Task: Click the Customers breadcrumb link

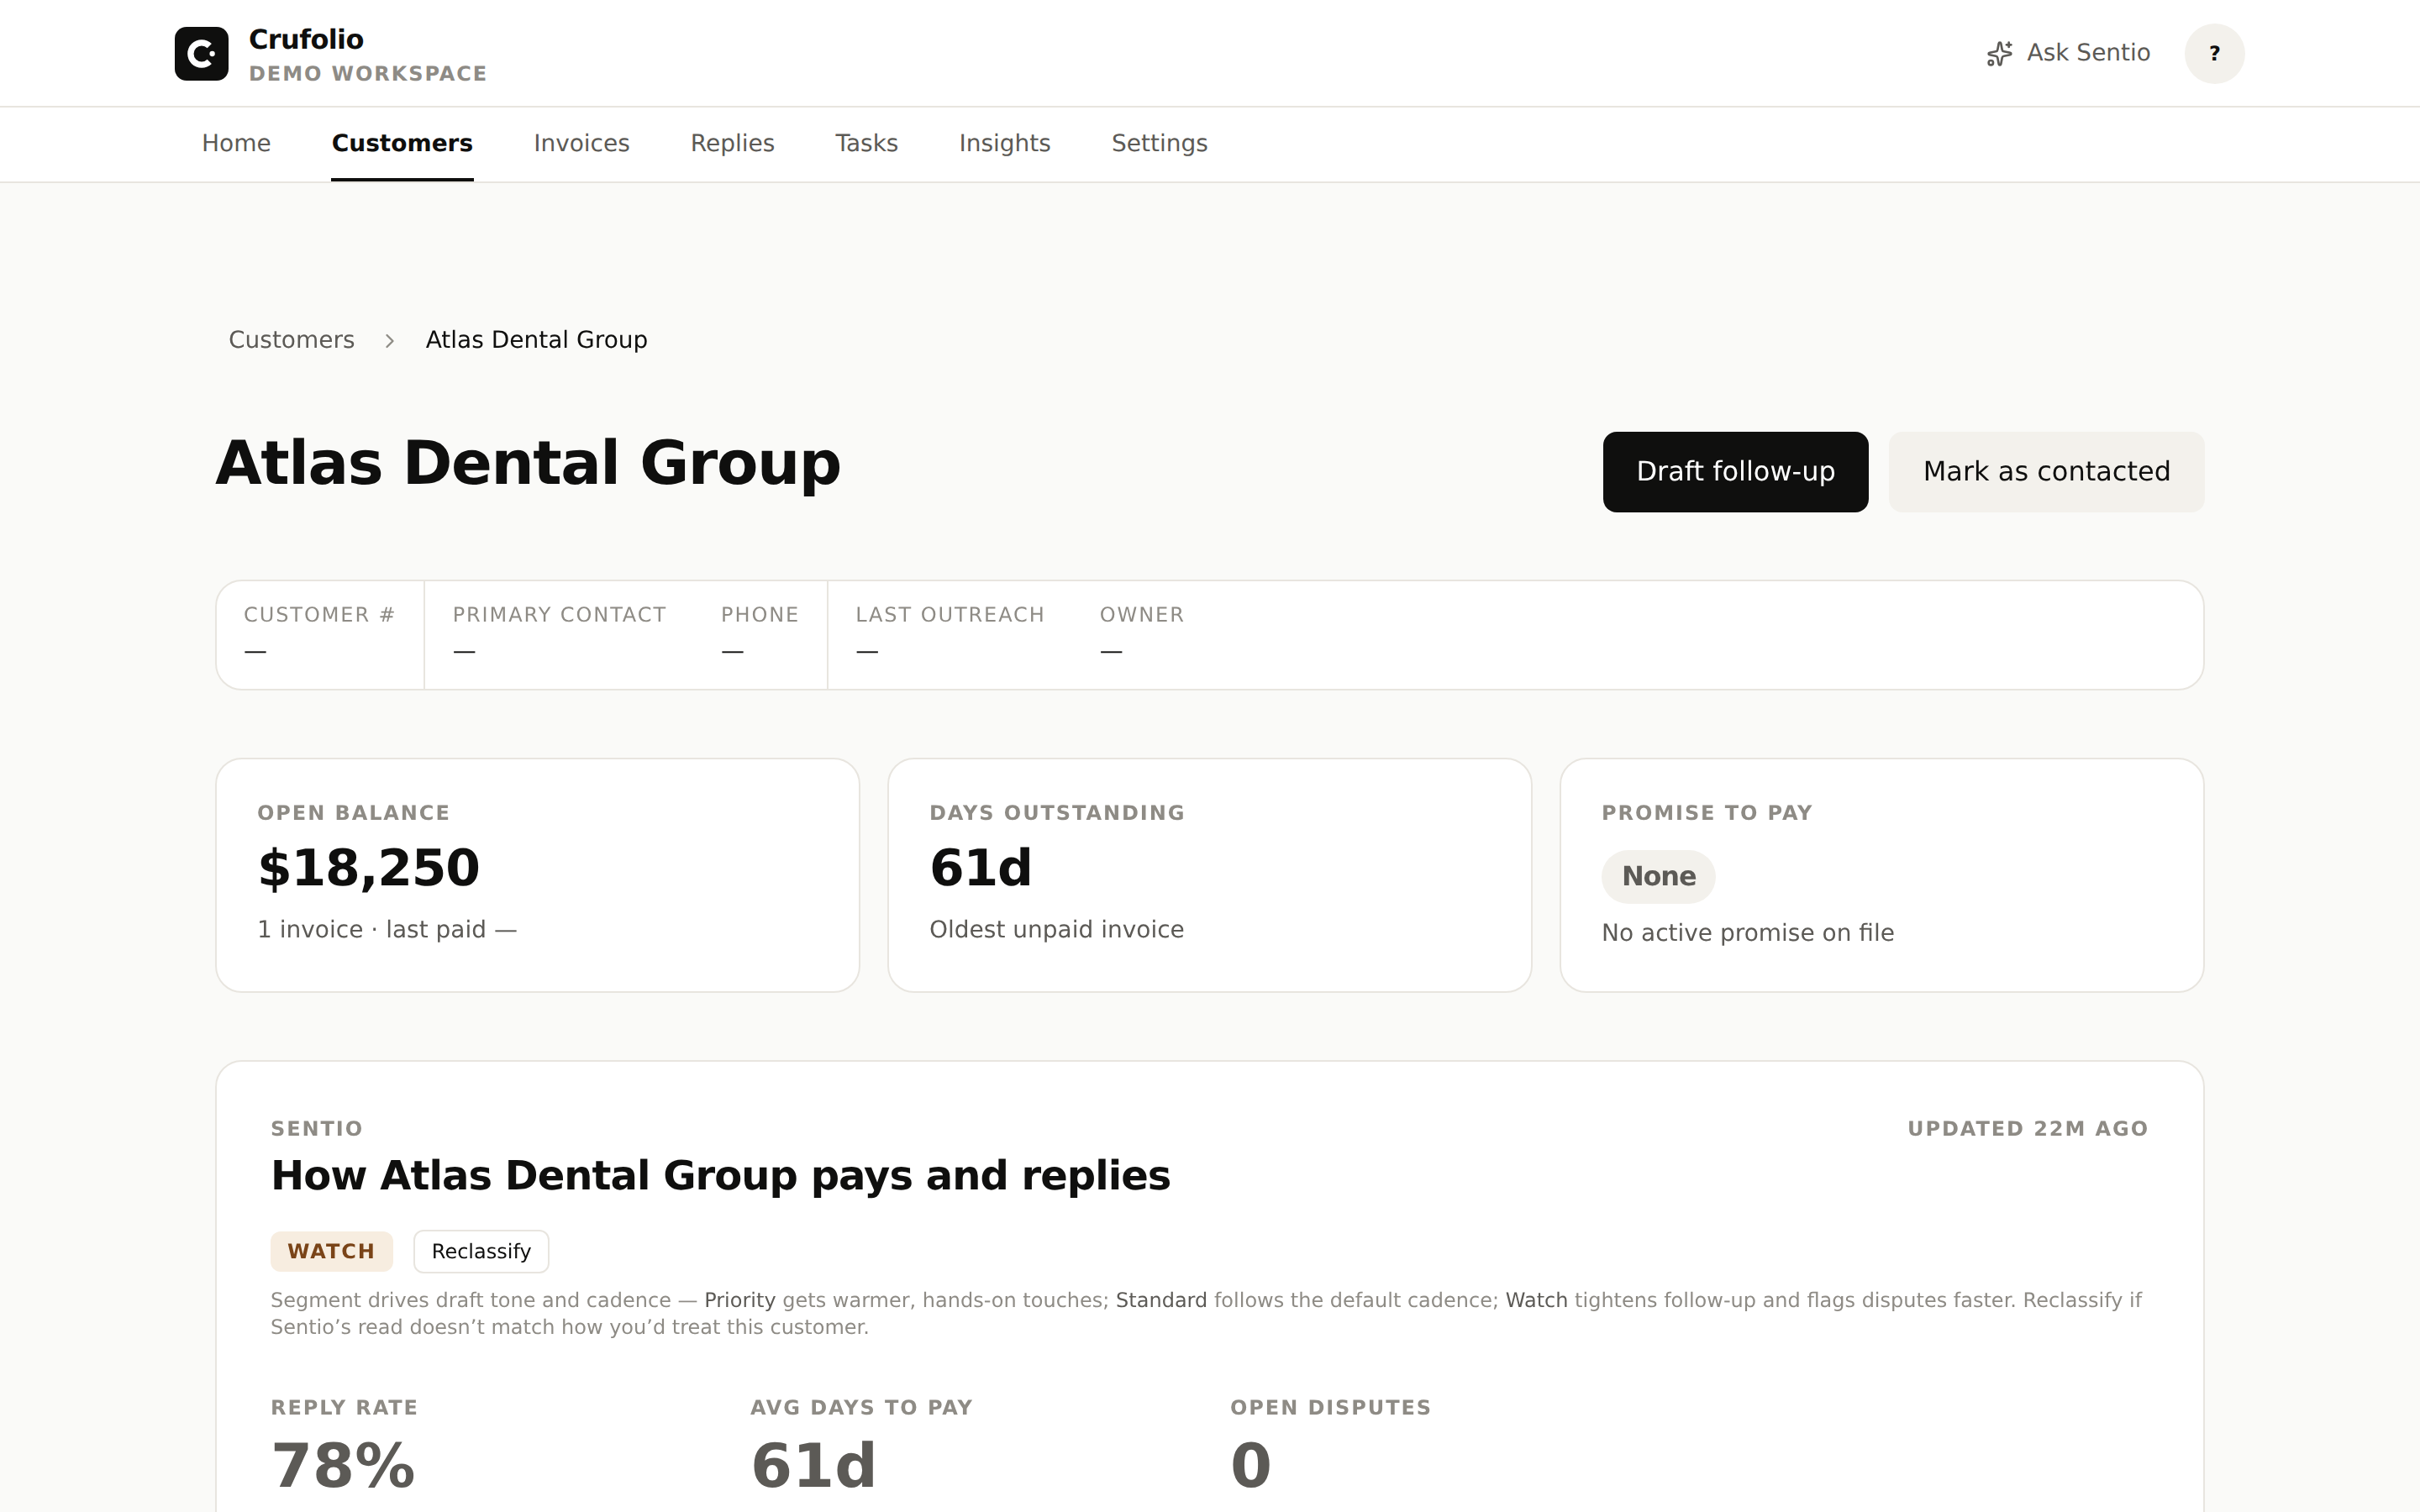Action: 291,340
